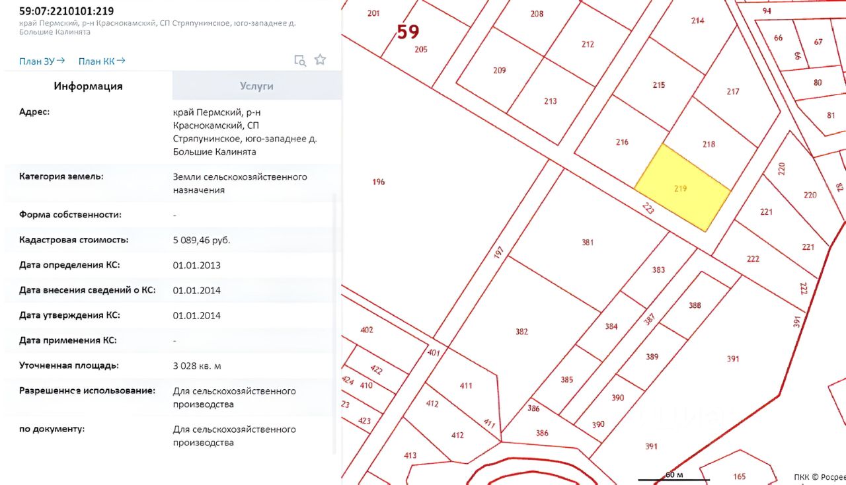Click the Разрешенное использование label

[x=87, y=391]
